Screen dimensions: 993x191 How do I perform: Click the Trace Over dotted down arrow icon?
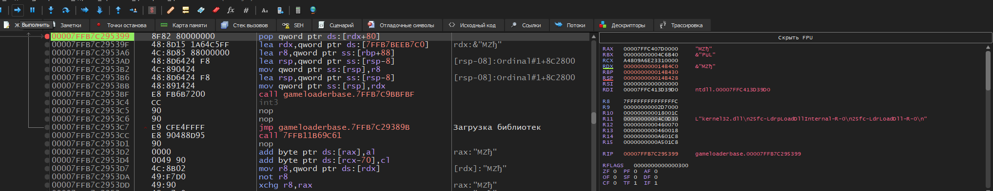[99, 10]
